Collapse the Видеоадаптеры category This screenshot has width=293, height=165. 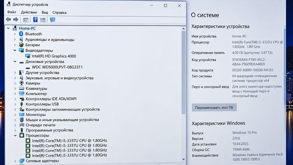click(15, 50)
